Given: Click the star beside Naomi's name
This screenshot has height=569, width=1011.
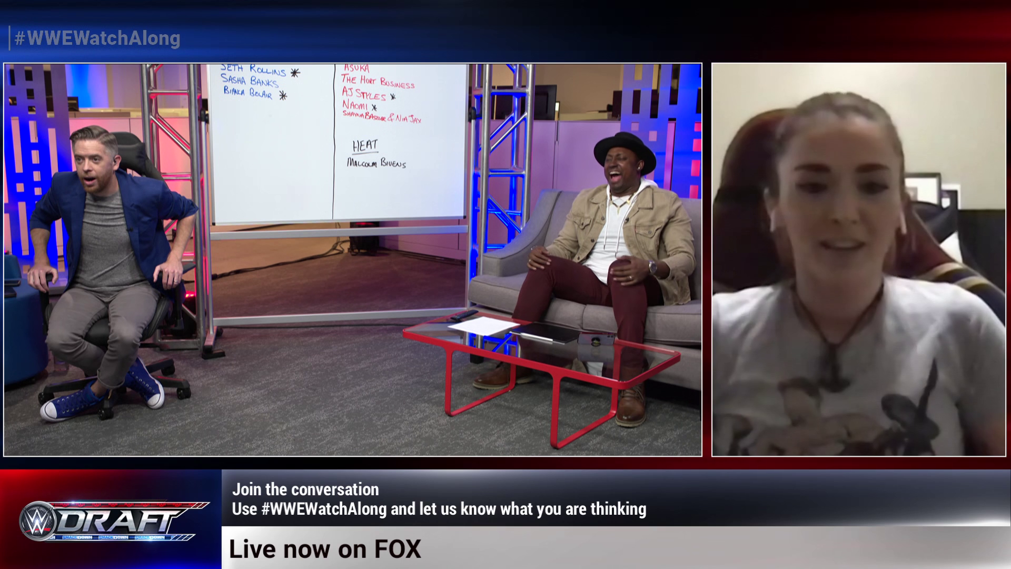Looking at the screenshot, I should pos(374,107).
